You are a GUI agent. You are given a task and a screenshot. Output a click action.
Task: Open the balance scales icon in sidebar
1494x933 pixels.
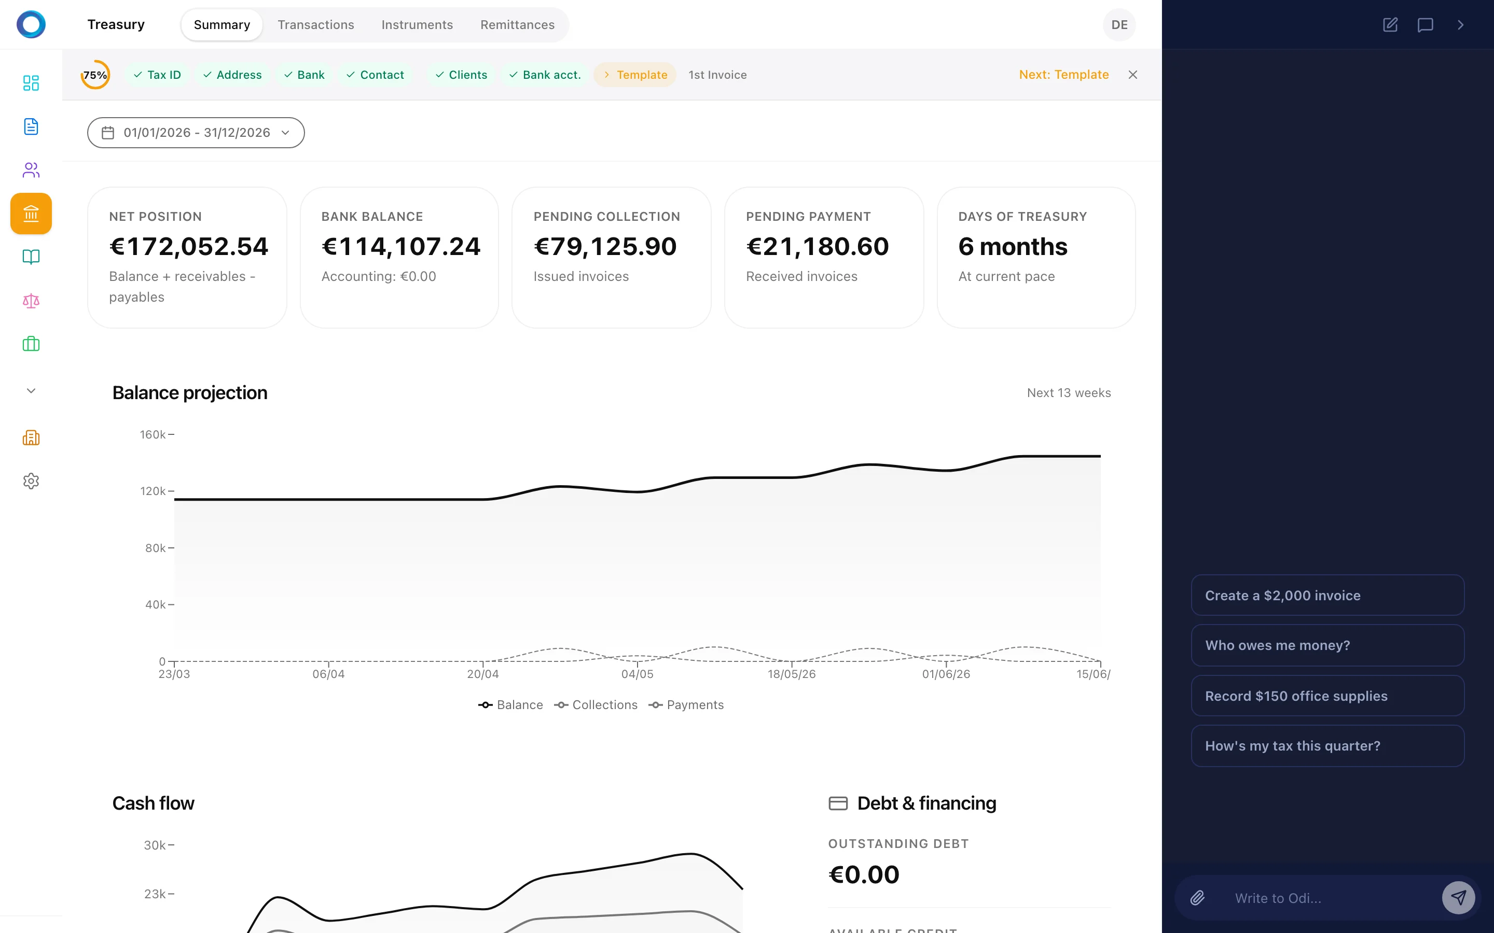[x=31, y=301]
